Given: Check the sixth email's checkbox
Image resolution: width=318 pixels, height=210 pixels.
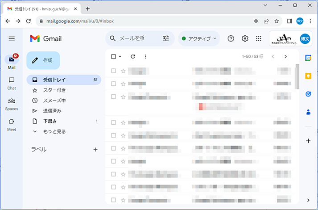Looking at the screenshot, I should click(x=114, y=148).
